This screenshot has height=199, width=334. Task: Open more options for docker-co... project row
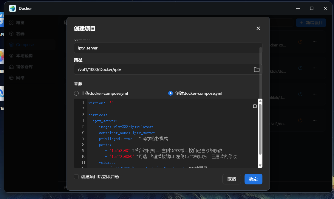click(315, 42)
